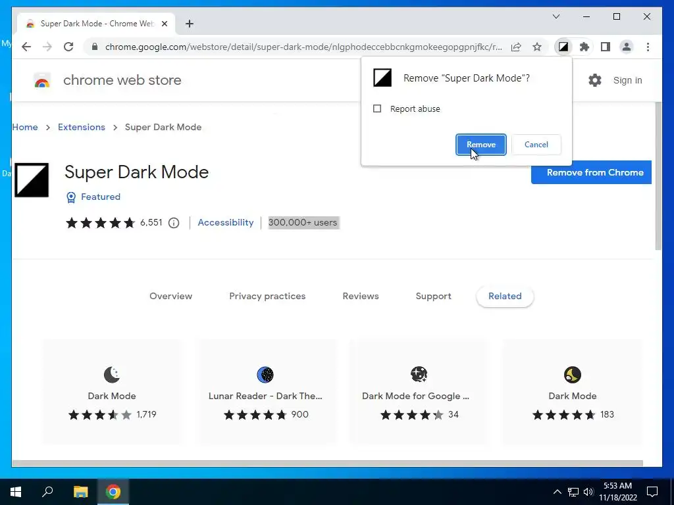Open File Explorer from taskbar
Image resolution: width=674 pixels, height=505 pixels.
coord(80,492)
